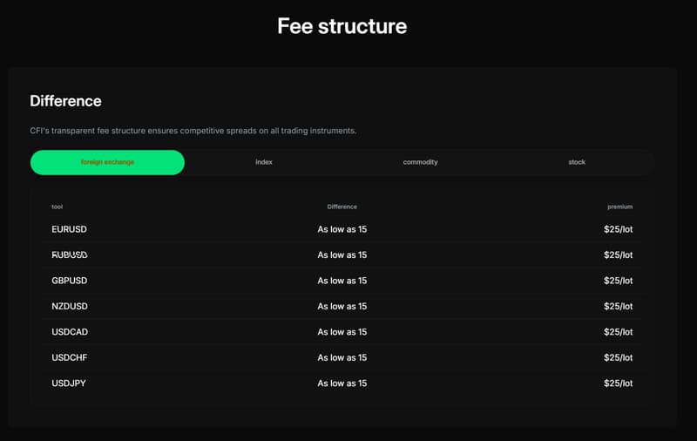Click the "premium" column header

click(619, 207)
